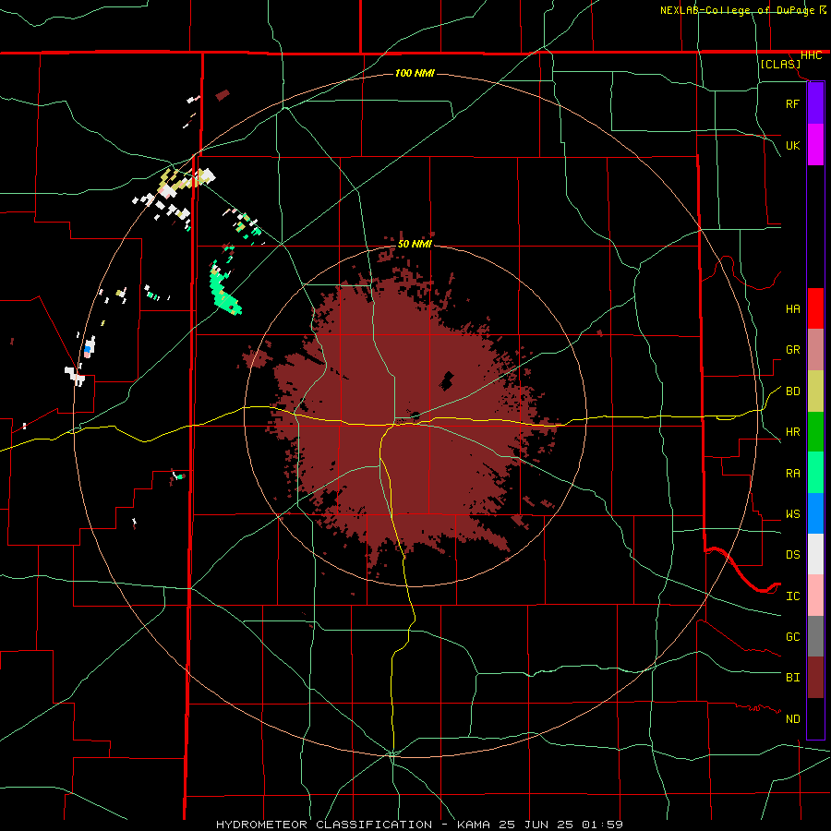Image resolution: width=831 pixels, height=831 pixels.
Task: Click the 50 NMI range ring label
Action: pyautogui.click(x=415, y=244)
